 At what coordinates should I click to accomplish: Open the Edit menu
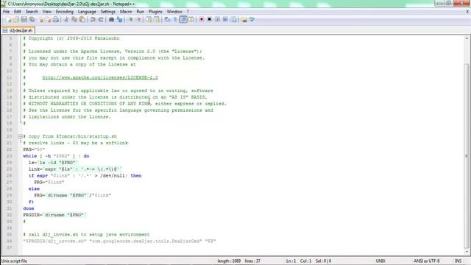18,12
